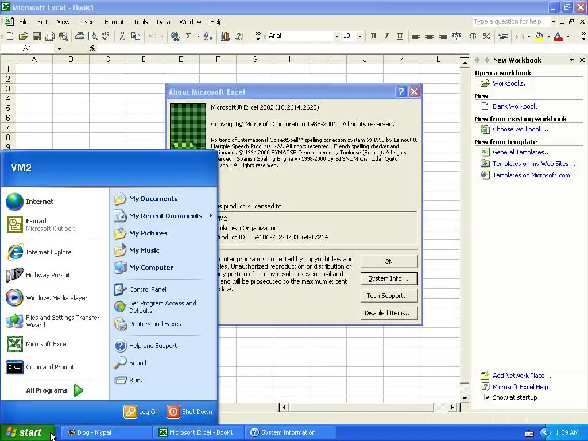This screenshot has width=588, height=441.
Task: Open All Programs in Start menu
Action: 55,390
